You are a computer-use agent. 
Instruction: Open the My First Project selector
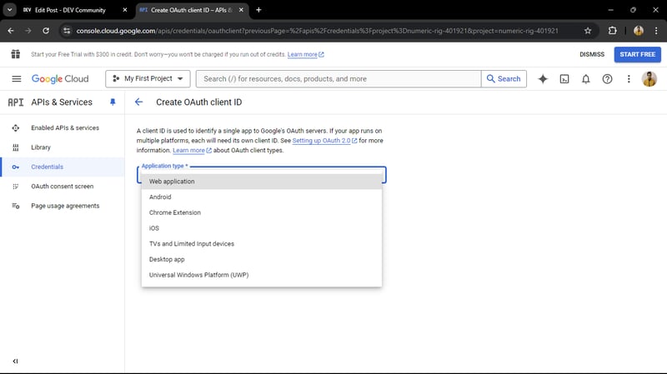148,78
